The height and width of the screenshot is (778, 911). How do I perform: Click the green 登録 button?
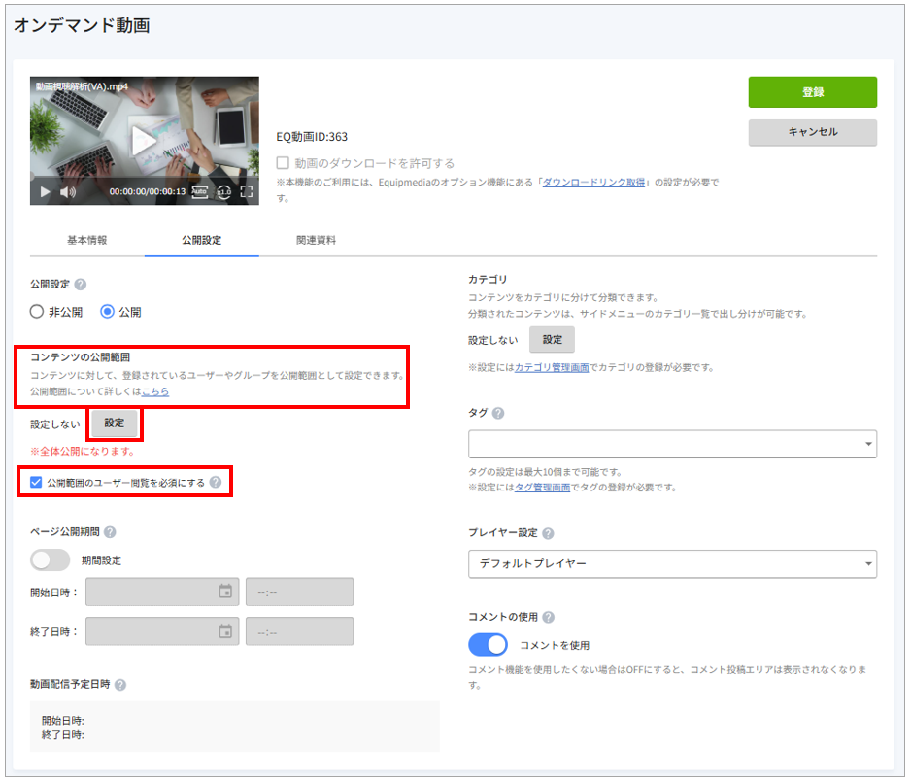click(x=812, y=92)
